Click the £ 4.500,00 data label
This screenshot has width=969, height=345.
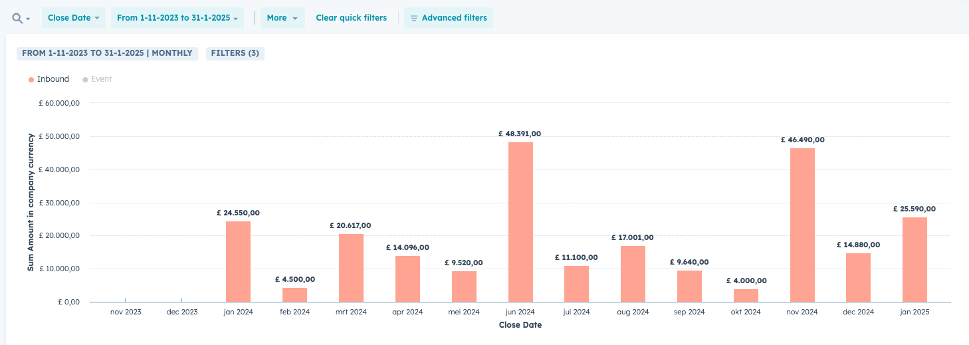pyautogui.click(x=294, y=279)
